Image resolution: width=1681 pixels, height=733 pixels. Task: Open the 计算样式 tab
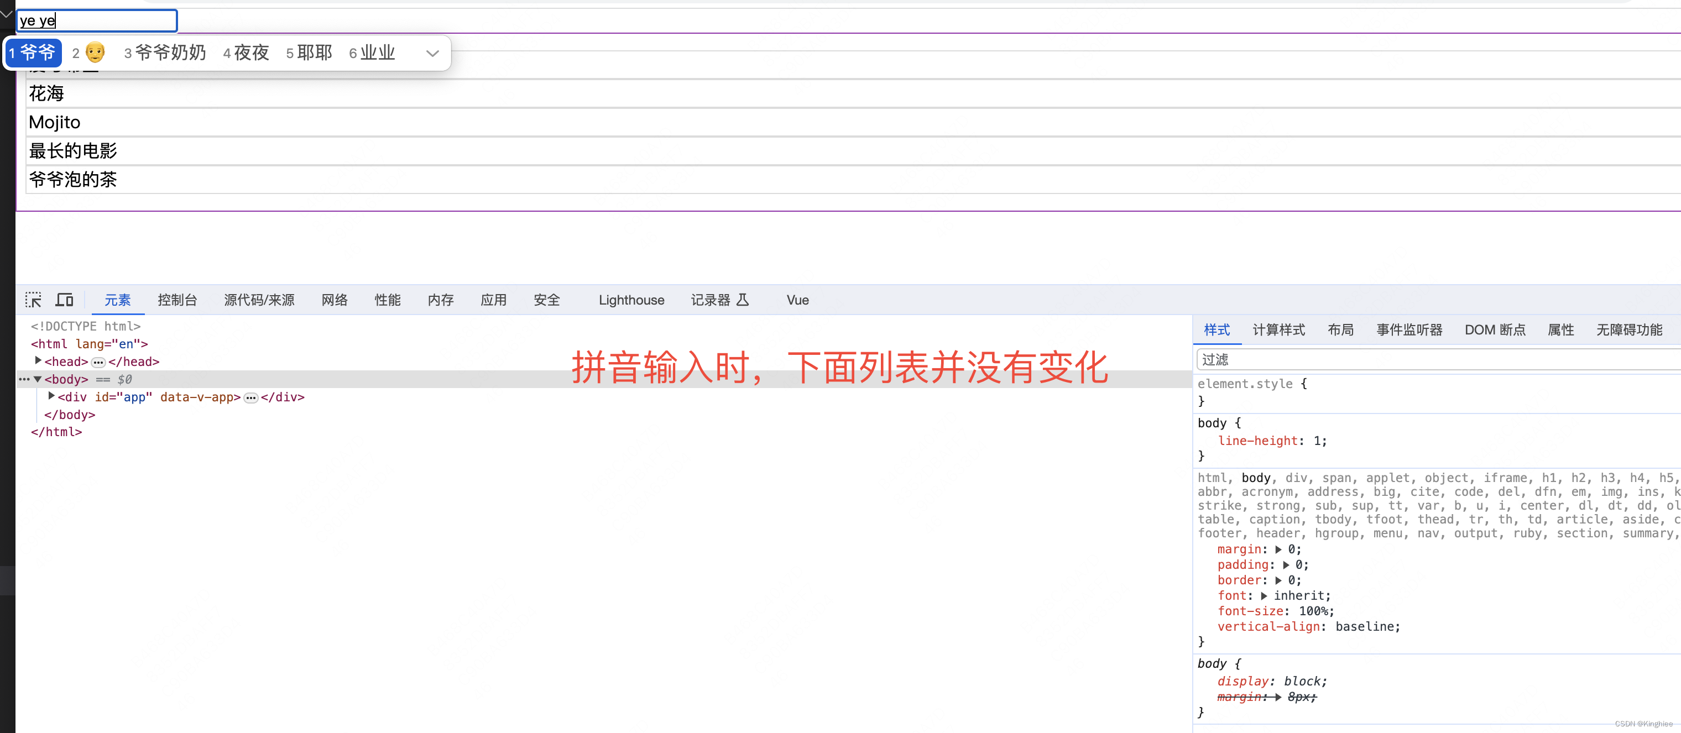click(x=1278, y=330)
